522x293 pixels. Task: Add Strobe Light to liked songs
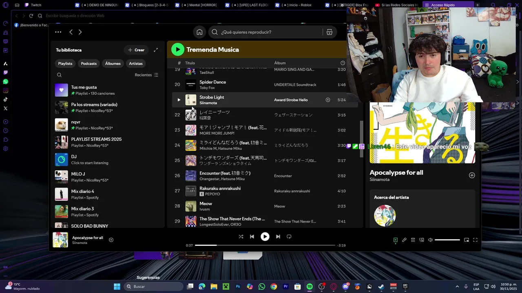pos(328,100)
